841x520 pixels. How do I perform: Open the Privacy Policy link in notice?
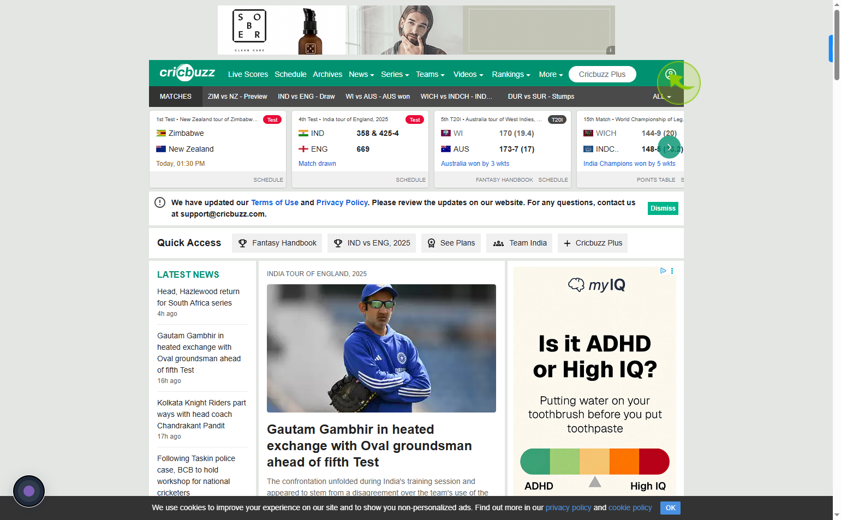pos(342,202)
